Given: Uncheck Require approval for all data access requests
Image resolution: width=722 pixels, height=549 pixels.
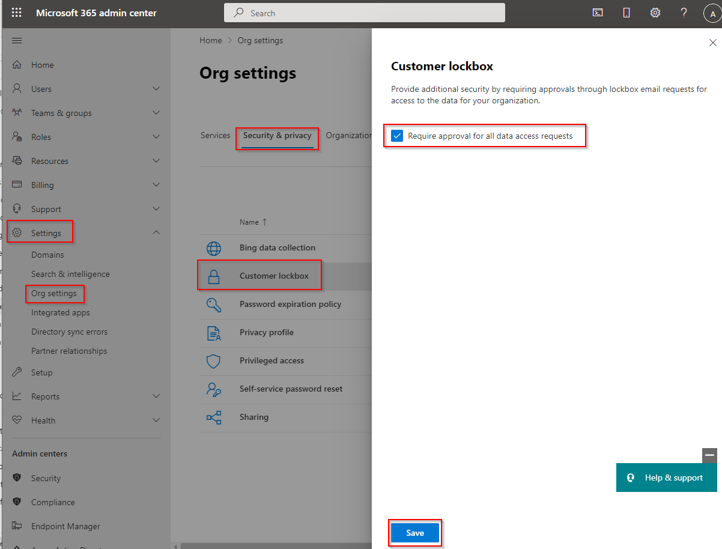Looking at the screenshot, I should pos(396,136).
